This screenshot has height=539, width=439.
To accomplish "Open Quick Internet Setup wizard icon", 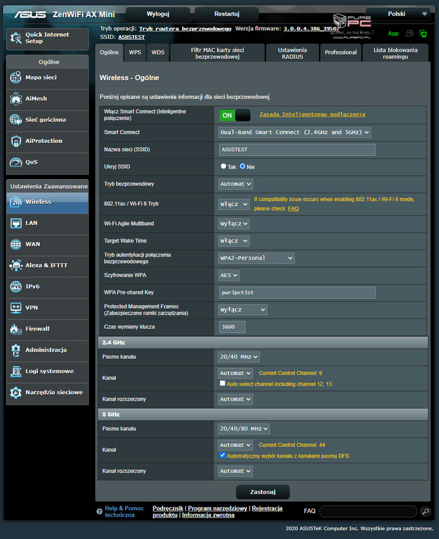I will tap(16, 38).
